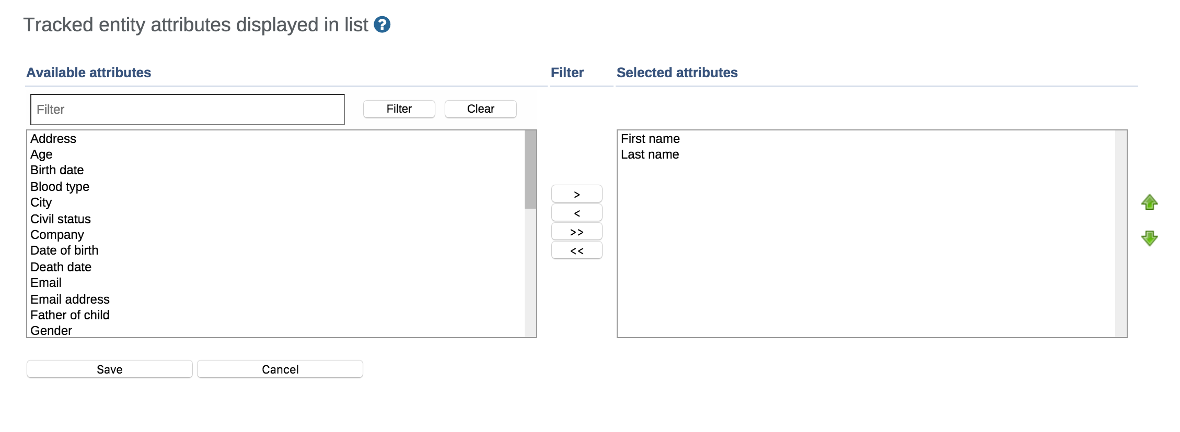Choose Civil status from the available list
This screenshot has width=1180, height=432.
coord(61,219)
